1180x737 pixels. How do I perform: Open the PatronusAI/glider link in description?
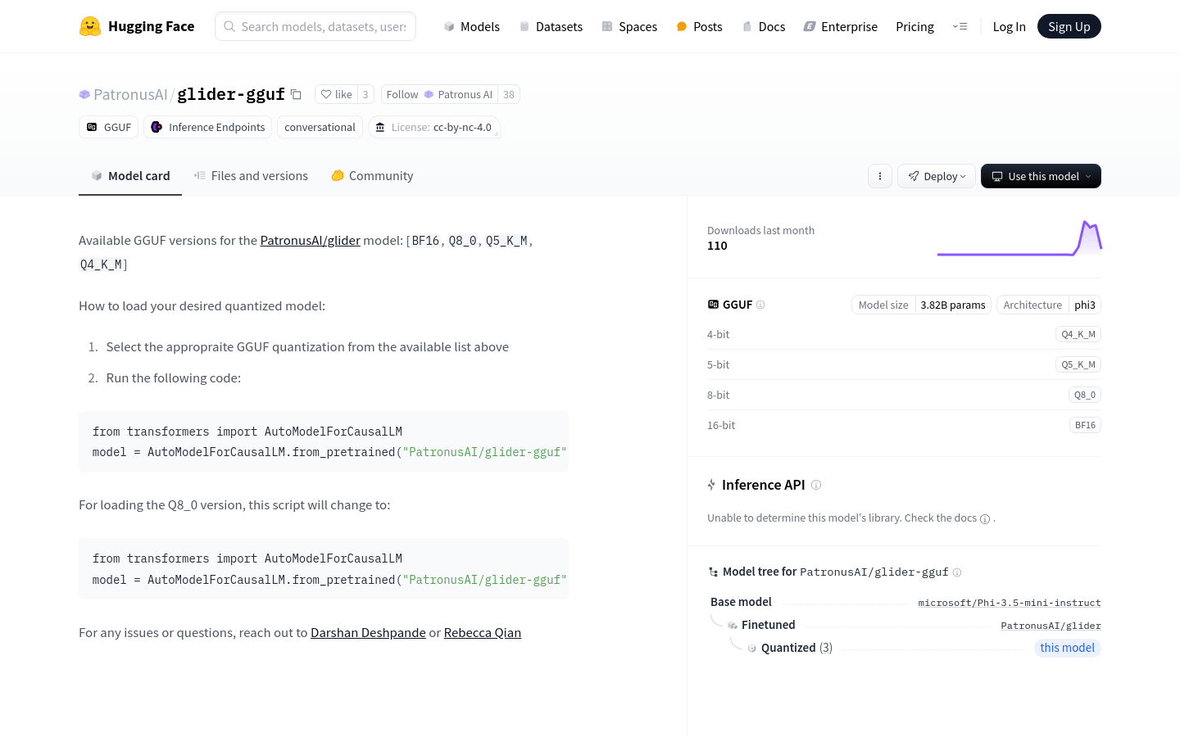[310, 240]
